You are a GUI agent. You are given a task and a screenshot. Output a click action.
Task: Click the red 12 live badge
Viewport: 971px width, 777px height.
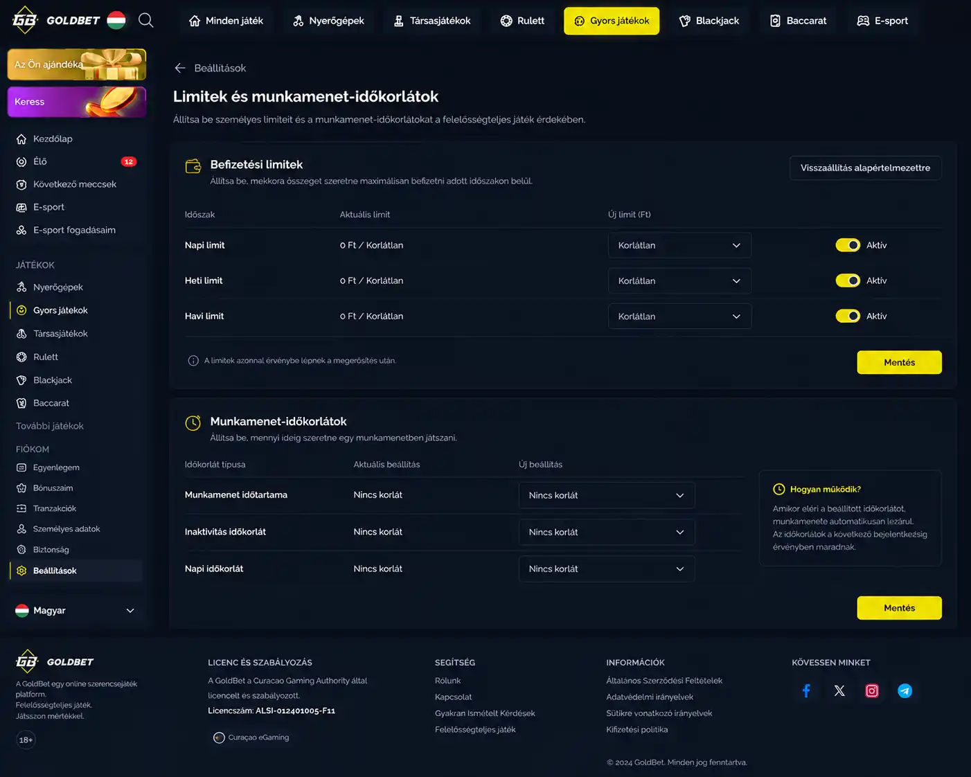(x=129, y=161)
